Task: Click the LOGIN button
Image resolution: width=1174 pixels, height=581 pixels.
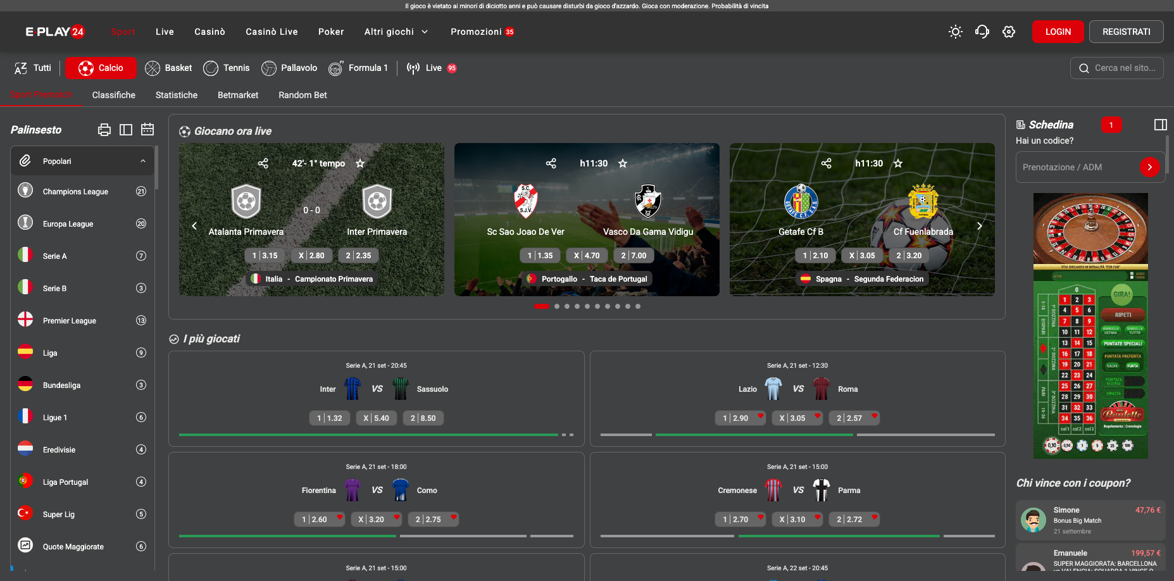Action: [1058, 32]
